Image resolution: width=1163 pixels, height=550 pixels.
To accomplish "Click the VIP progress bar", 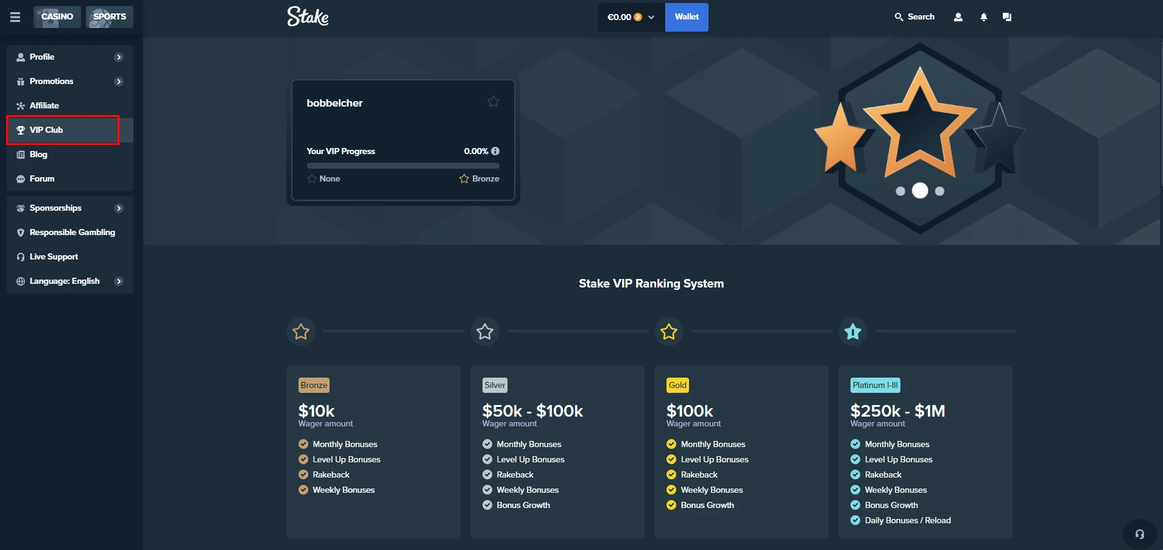I will click(x=403, y=166).
